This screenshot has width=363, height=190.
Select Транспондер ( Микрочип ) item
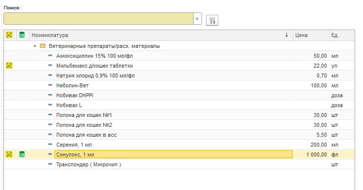(89, 164)
